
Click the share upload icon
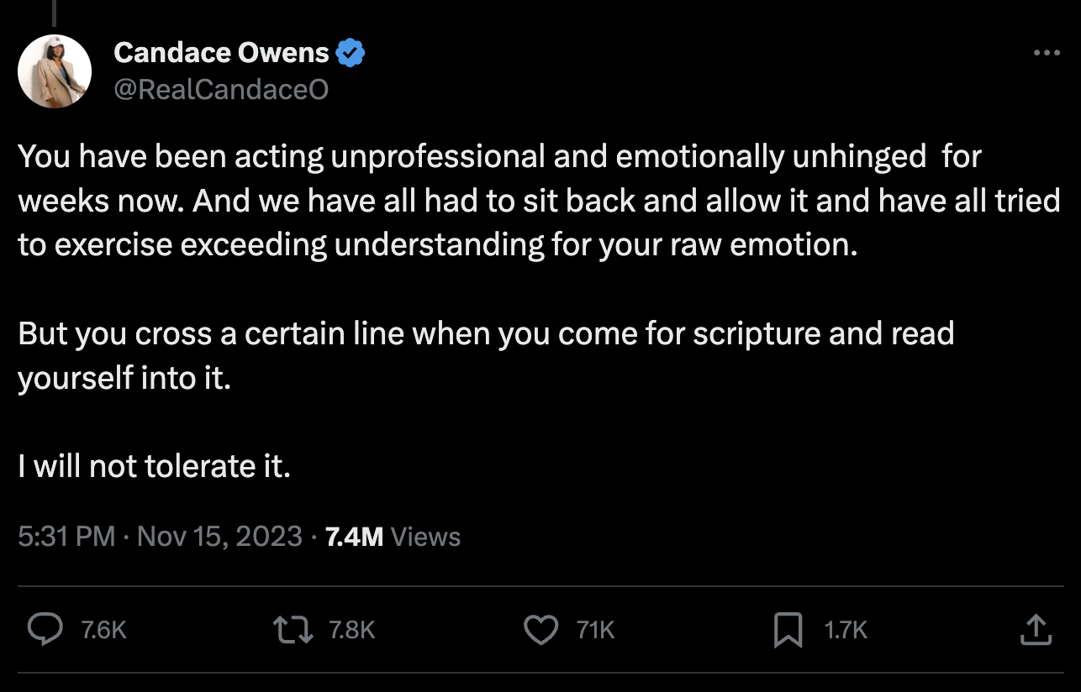(x=1036, y=630)
